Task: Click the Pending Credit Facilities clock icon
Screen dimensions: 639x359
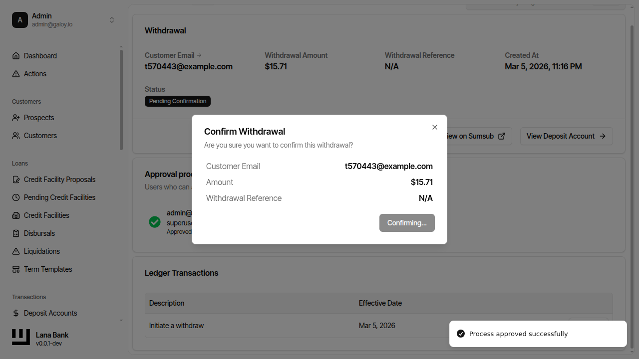Action: 15,197
